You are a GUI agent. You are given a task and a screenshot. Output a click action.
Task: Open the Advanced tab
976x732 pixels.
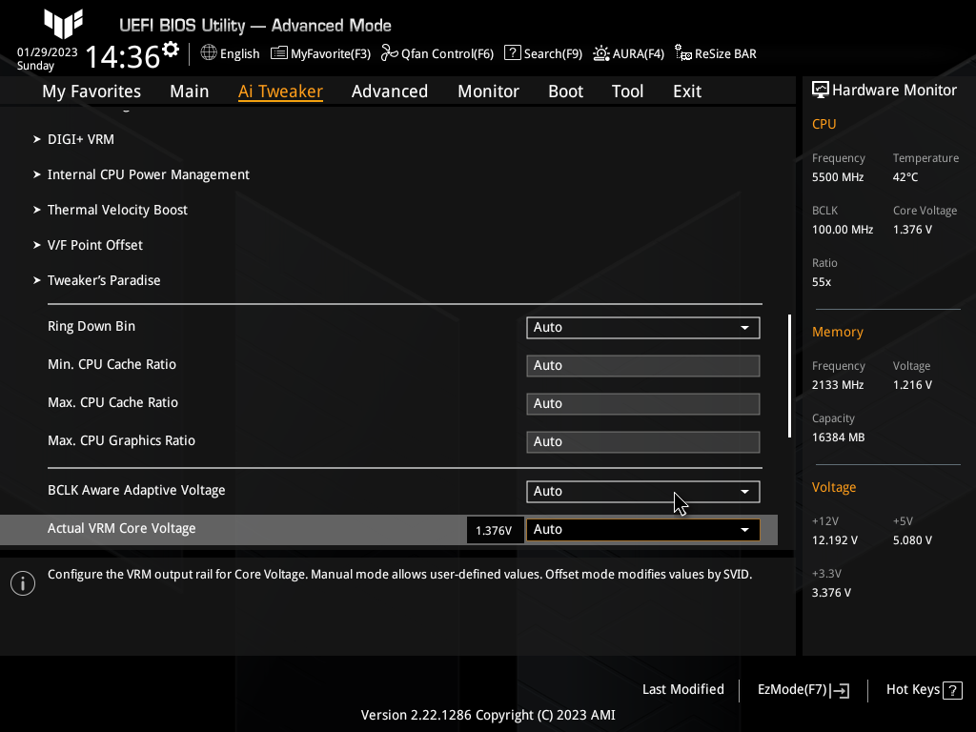(390, 91)
